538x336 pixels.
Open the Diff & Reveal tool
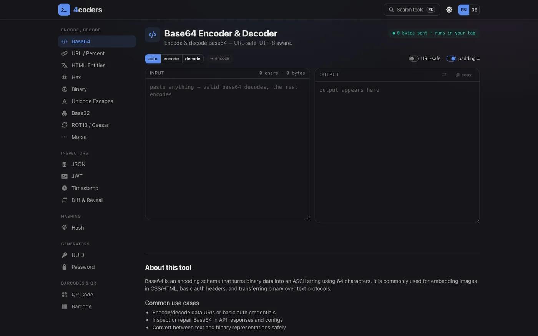pyautogui.click(x=97, y=200)
